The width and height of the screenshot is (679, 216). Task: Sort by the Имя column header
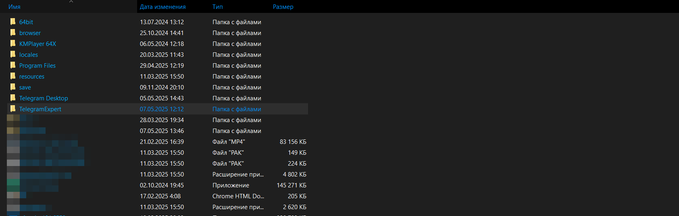click(15, 7)
